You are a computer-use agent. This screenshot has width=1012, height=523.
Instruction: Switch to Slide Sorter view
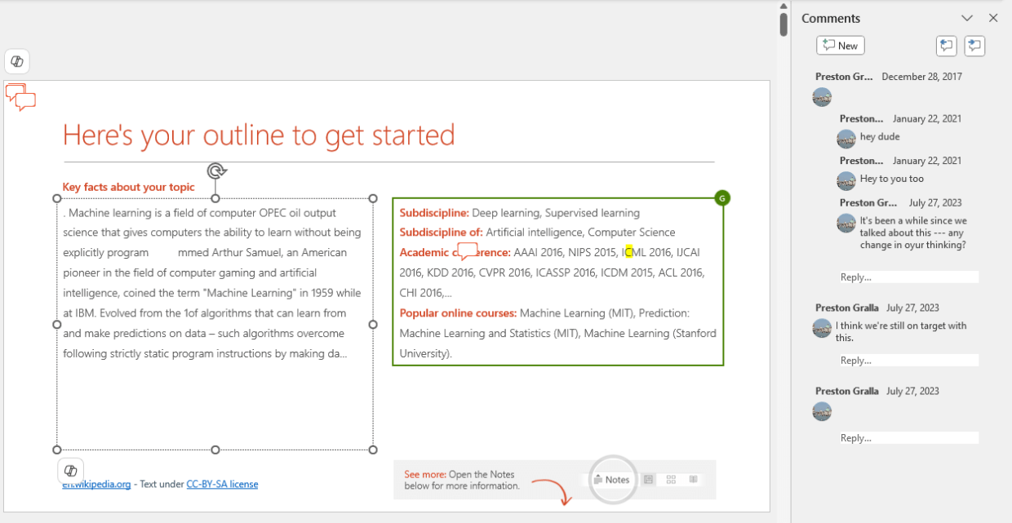[671, 479]
